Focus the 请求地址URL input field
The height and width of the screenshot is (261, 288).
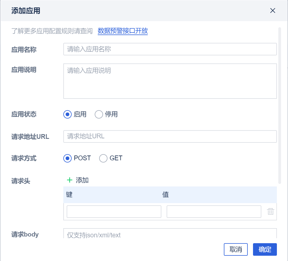pyautogui.click(x=170, y=136)
